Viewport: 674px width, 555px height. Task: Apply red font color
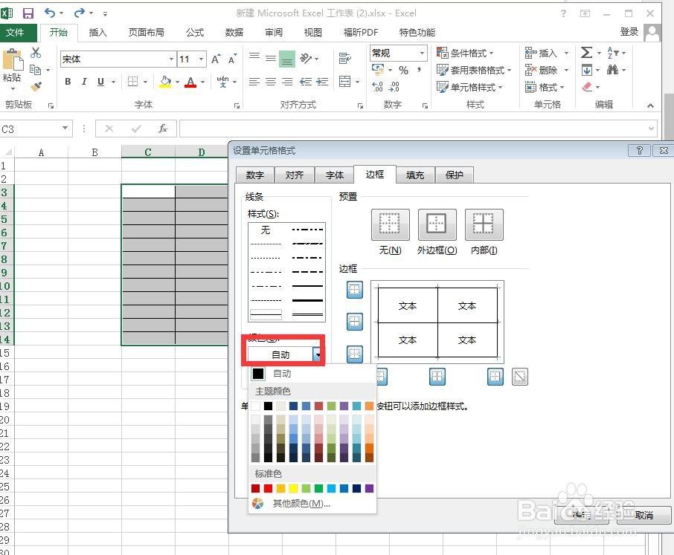coord(190,82)
